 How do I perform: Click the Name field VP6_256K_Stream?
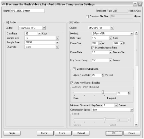[28, 11]
